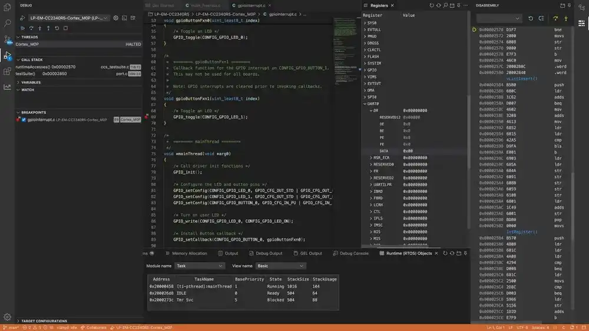The width and height of the screenshot is (589, 331).
Task: Open the Module name Task dropdown
Action: coord(200,266)
